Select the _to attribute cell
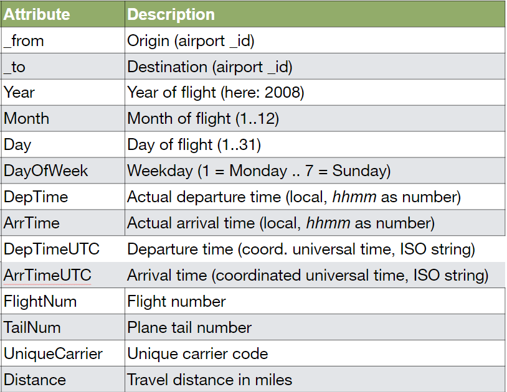Image resolution: width=507 pixels, height=392 pixels. [63, 67]
